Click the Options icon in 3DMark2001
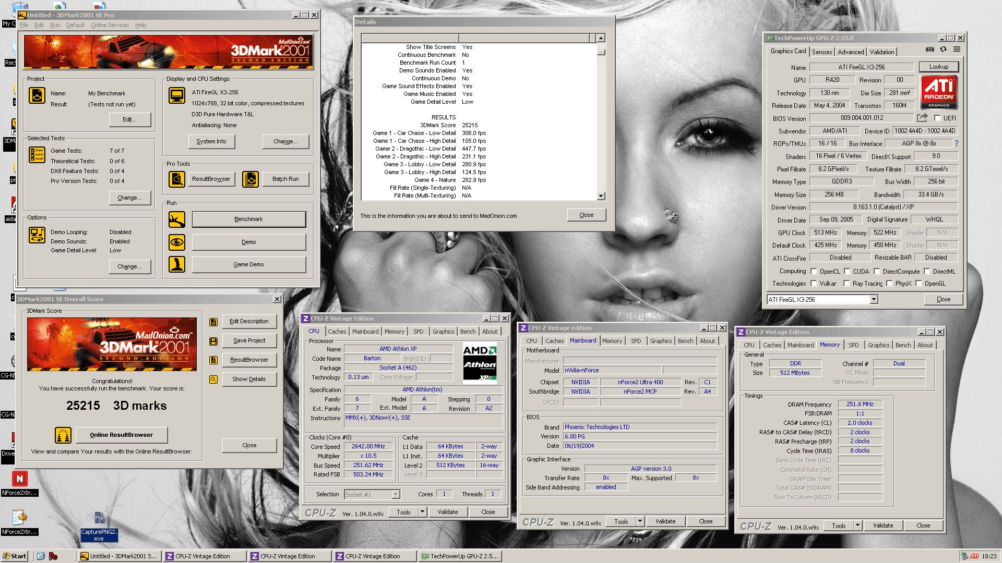Image resolution: width=1002 pixels, height=563 pixels. point(37,235)
